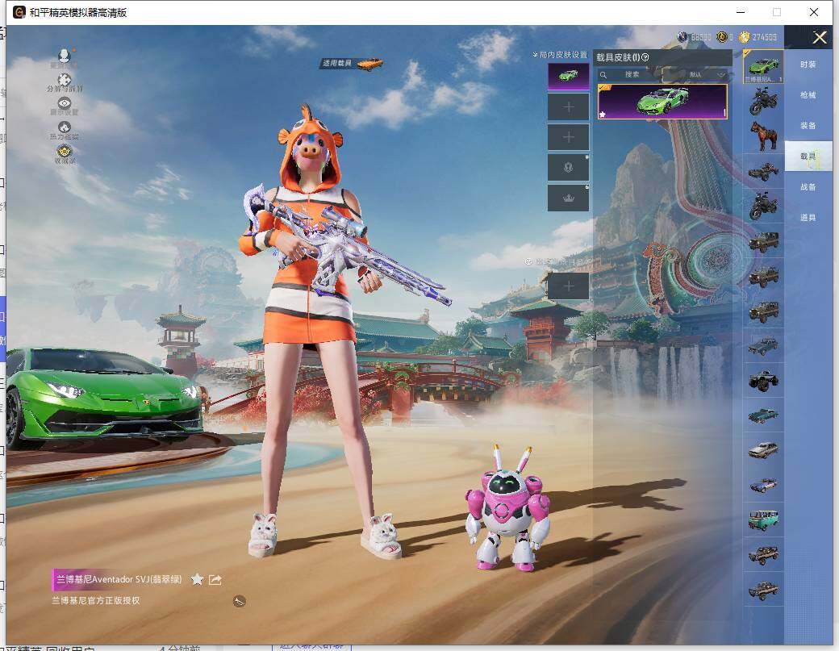839x651 pixels.
Task: Click the horn icon near vehicle description
Action: [x=239, y=601]
